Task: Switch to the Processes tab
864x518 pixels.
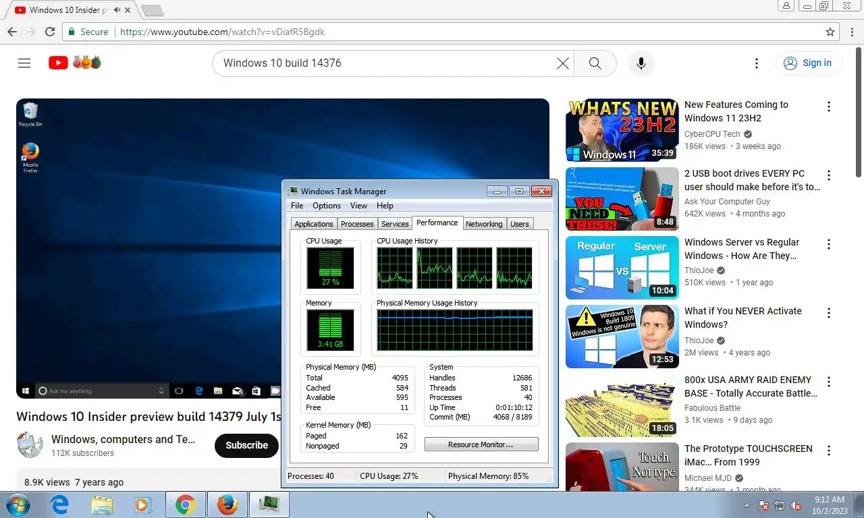Action: click(x=357, y=224)
